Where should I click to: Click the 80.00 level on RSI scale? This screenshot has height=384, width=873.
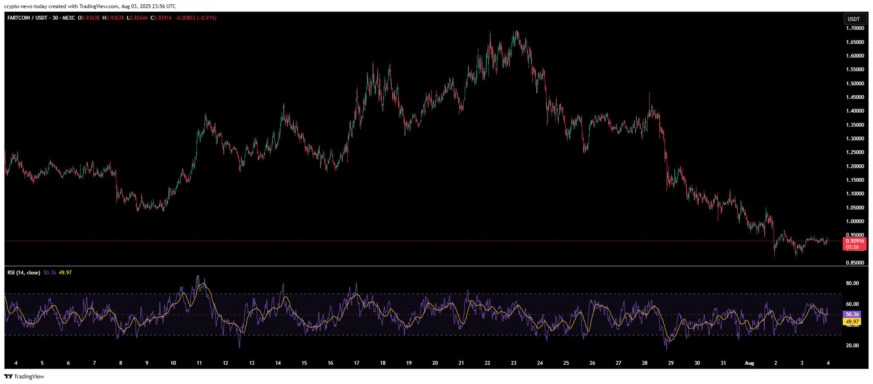click(852, 283)
